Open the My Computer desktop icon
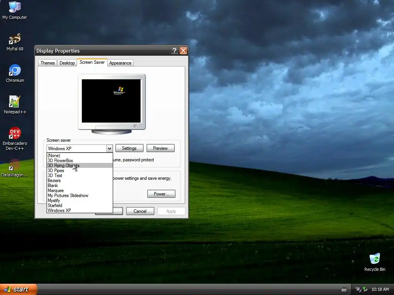This screenshot has height=295, width=394. point(15,10)
